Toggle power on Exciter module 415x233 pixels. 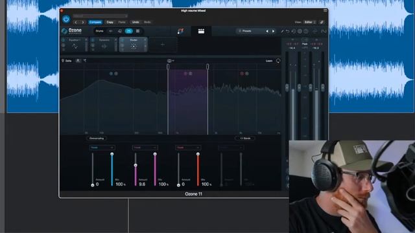(x=123, y=40)
